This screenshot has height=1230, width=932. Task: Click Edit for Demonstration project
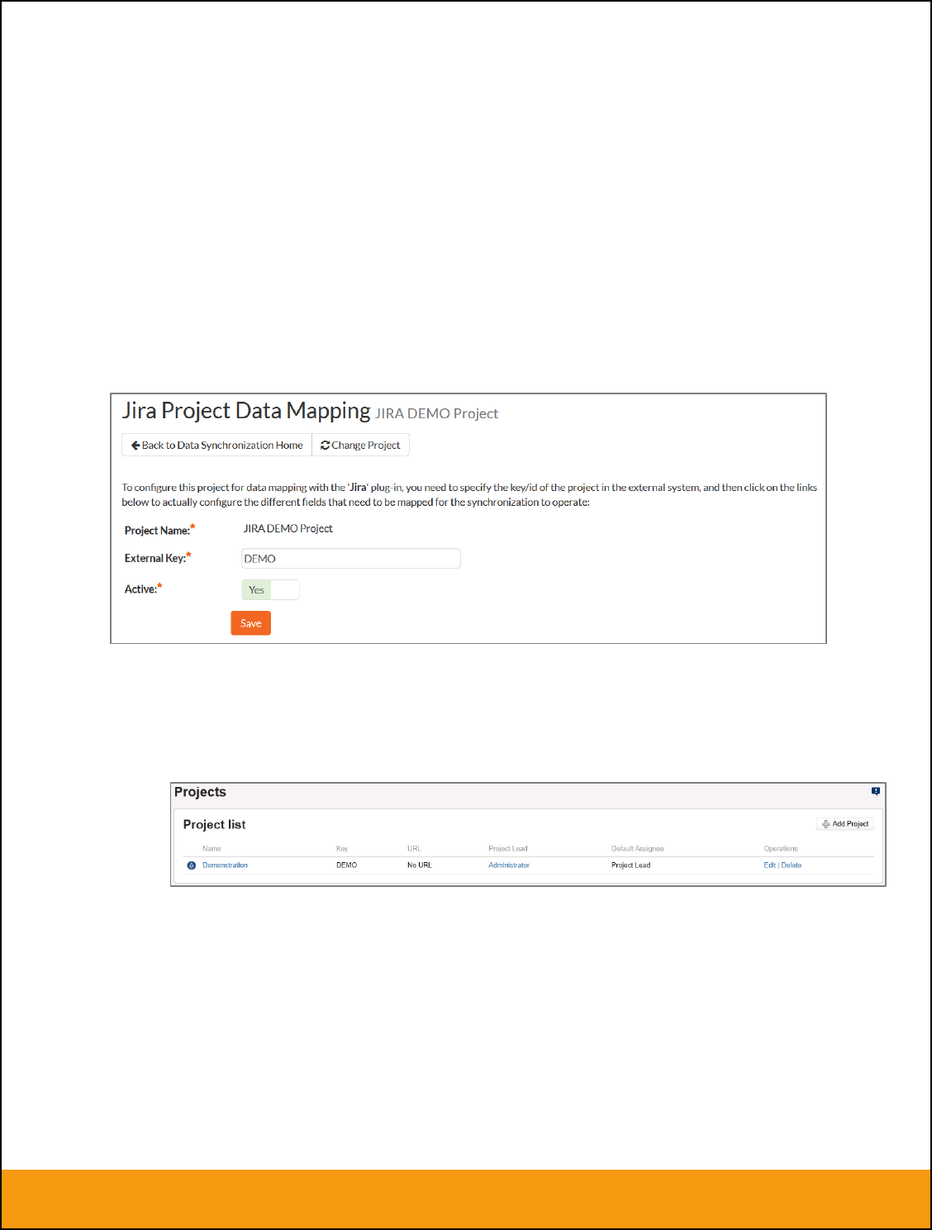click(x=769, y=865)
